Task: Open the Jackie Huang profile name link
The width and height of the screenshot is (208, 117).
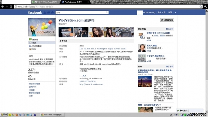Action: tap(149, 12)
